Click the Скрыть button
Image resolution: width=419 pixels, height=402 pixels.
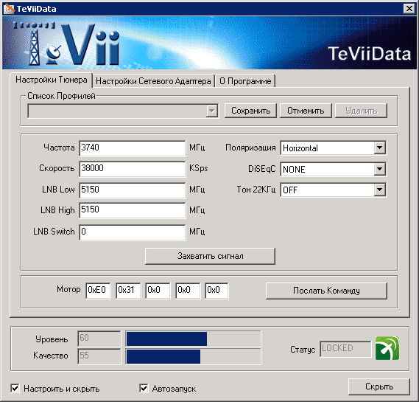pyautogui.click(x=379, y=387)
